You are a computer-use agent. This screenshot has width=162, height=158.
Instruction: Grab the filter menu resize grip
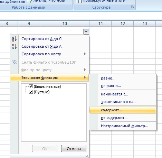pyautogui.click(x=87, y=156)
